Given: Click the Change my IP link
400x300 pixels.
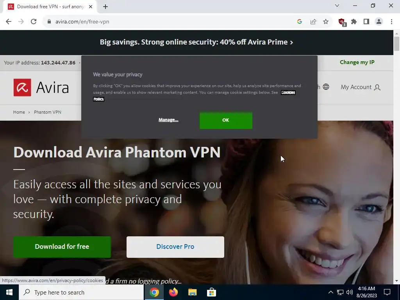Looking at the screenshot, I should tap(357, 62).
